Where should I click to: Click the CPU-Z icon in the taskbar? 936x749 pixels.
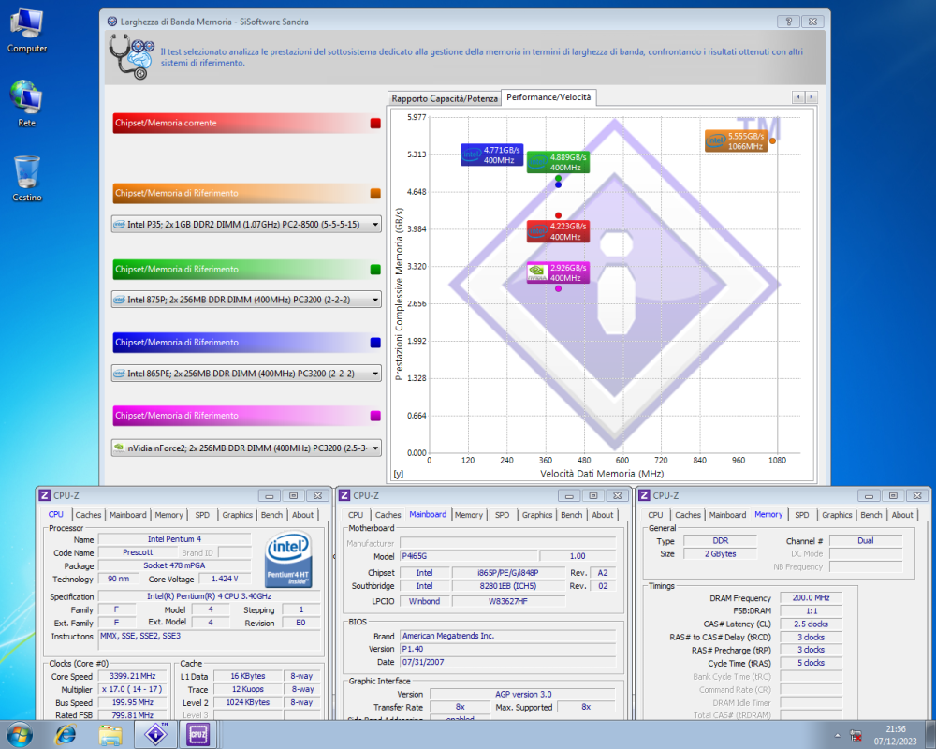coord(197,735)
